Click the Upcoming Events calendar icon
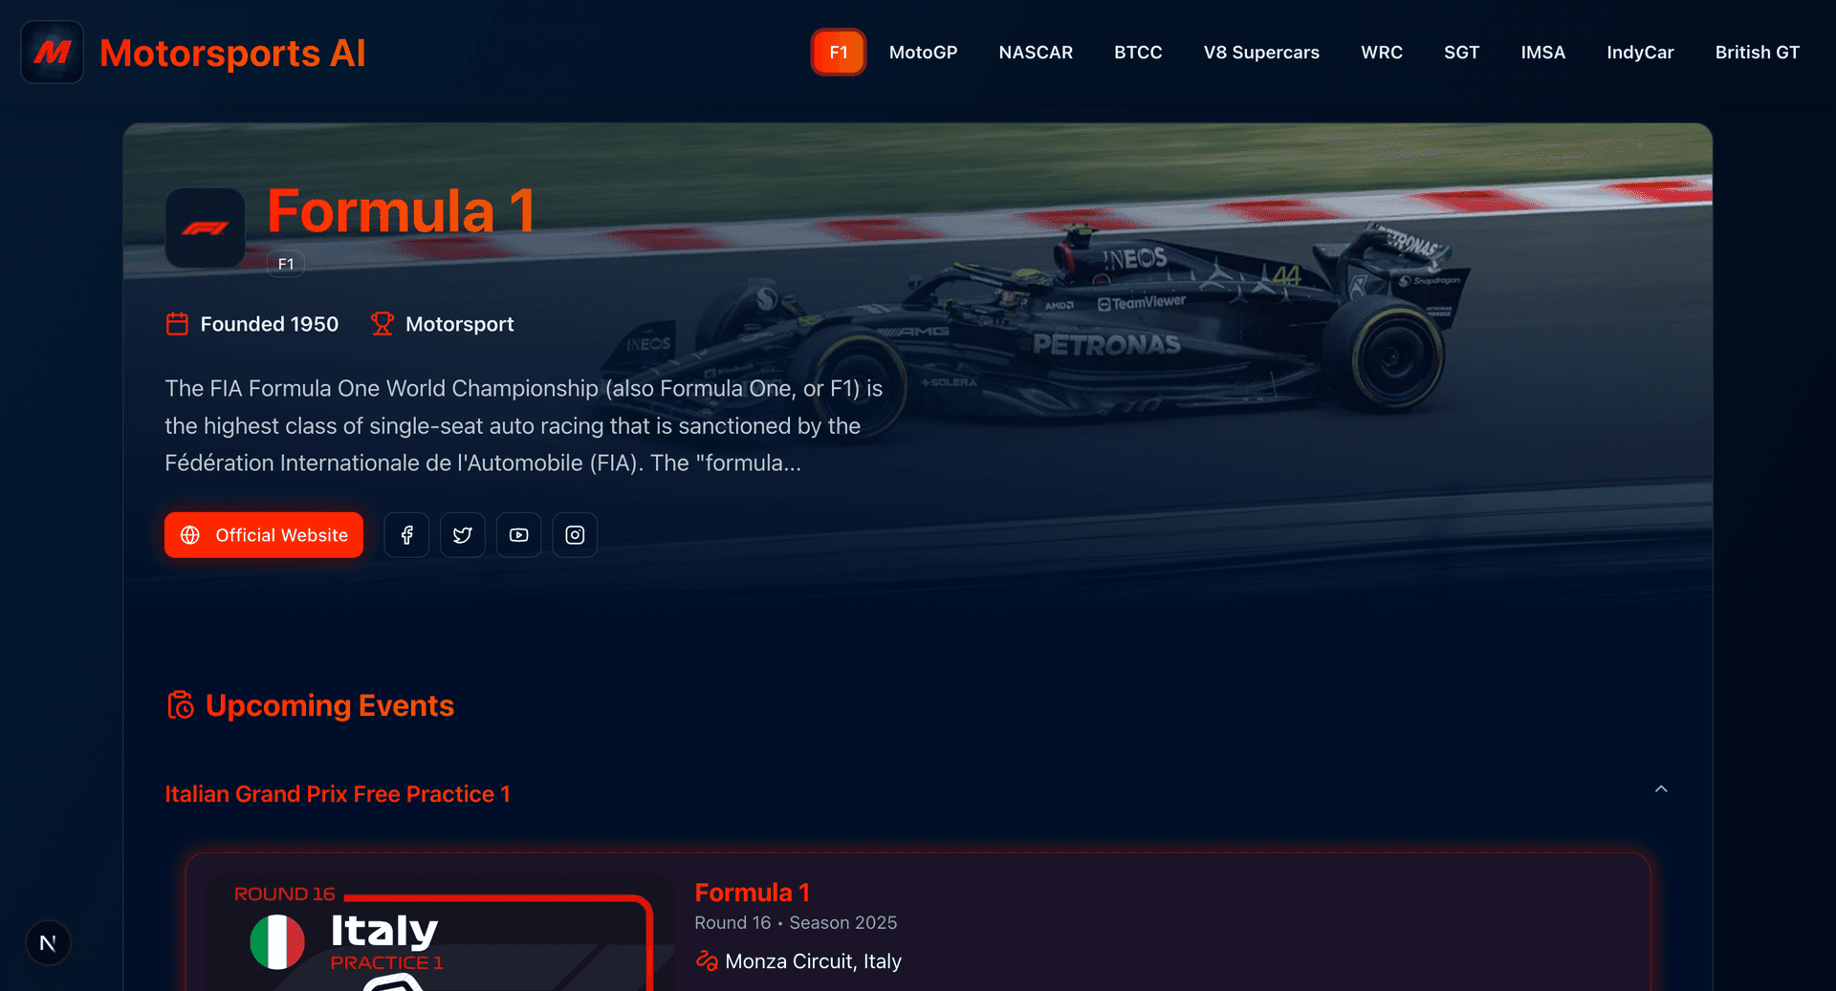Image resolution: width=1836 pixels, height=991 pixels. click(x=180, y=705)
